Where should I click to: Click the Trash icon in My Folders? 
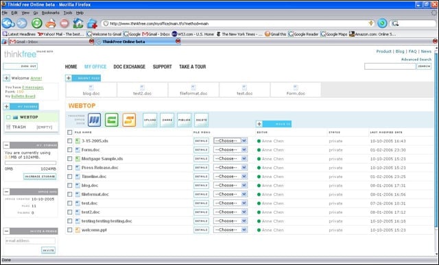click(8, 127)
